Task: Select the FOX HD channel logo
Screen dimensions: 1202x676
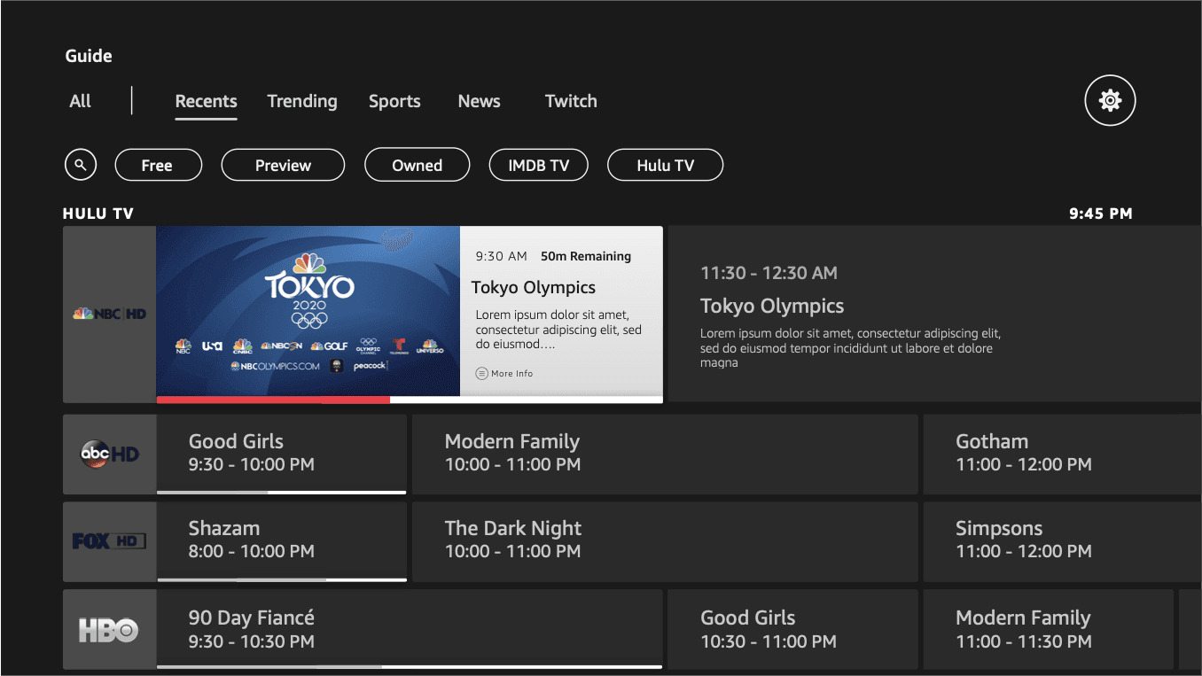Action: coord(110,541)
